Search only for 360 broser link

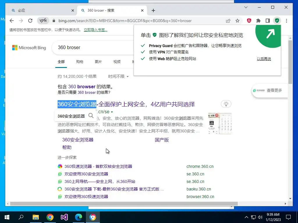(87, 93)
